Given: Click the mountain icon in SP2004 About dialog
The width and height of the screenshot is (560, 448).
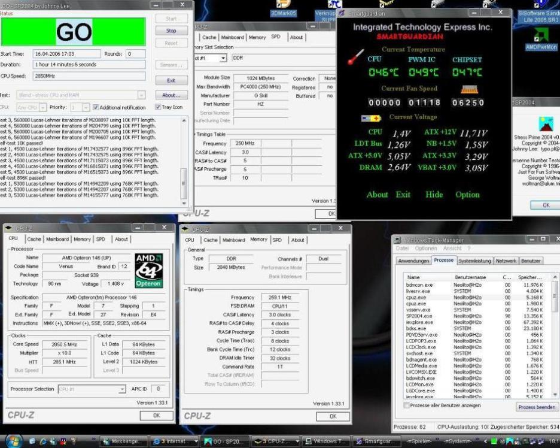Looking at the screenshot, I should (x=546, y=124).
